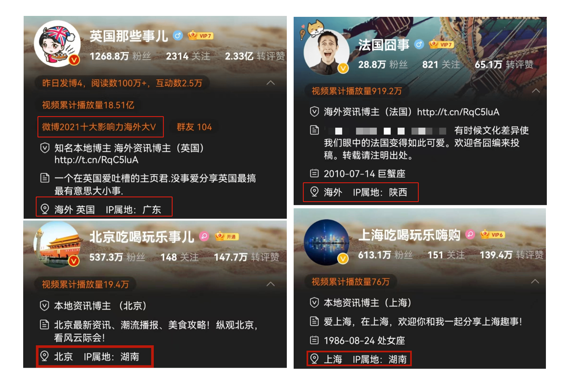Image resolution: width=565 pixels, height=388 pixels.
Task: Click the shield verification icon beside 本地资讯博主（上海）
Action: 314,303
